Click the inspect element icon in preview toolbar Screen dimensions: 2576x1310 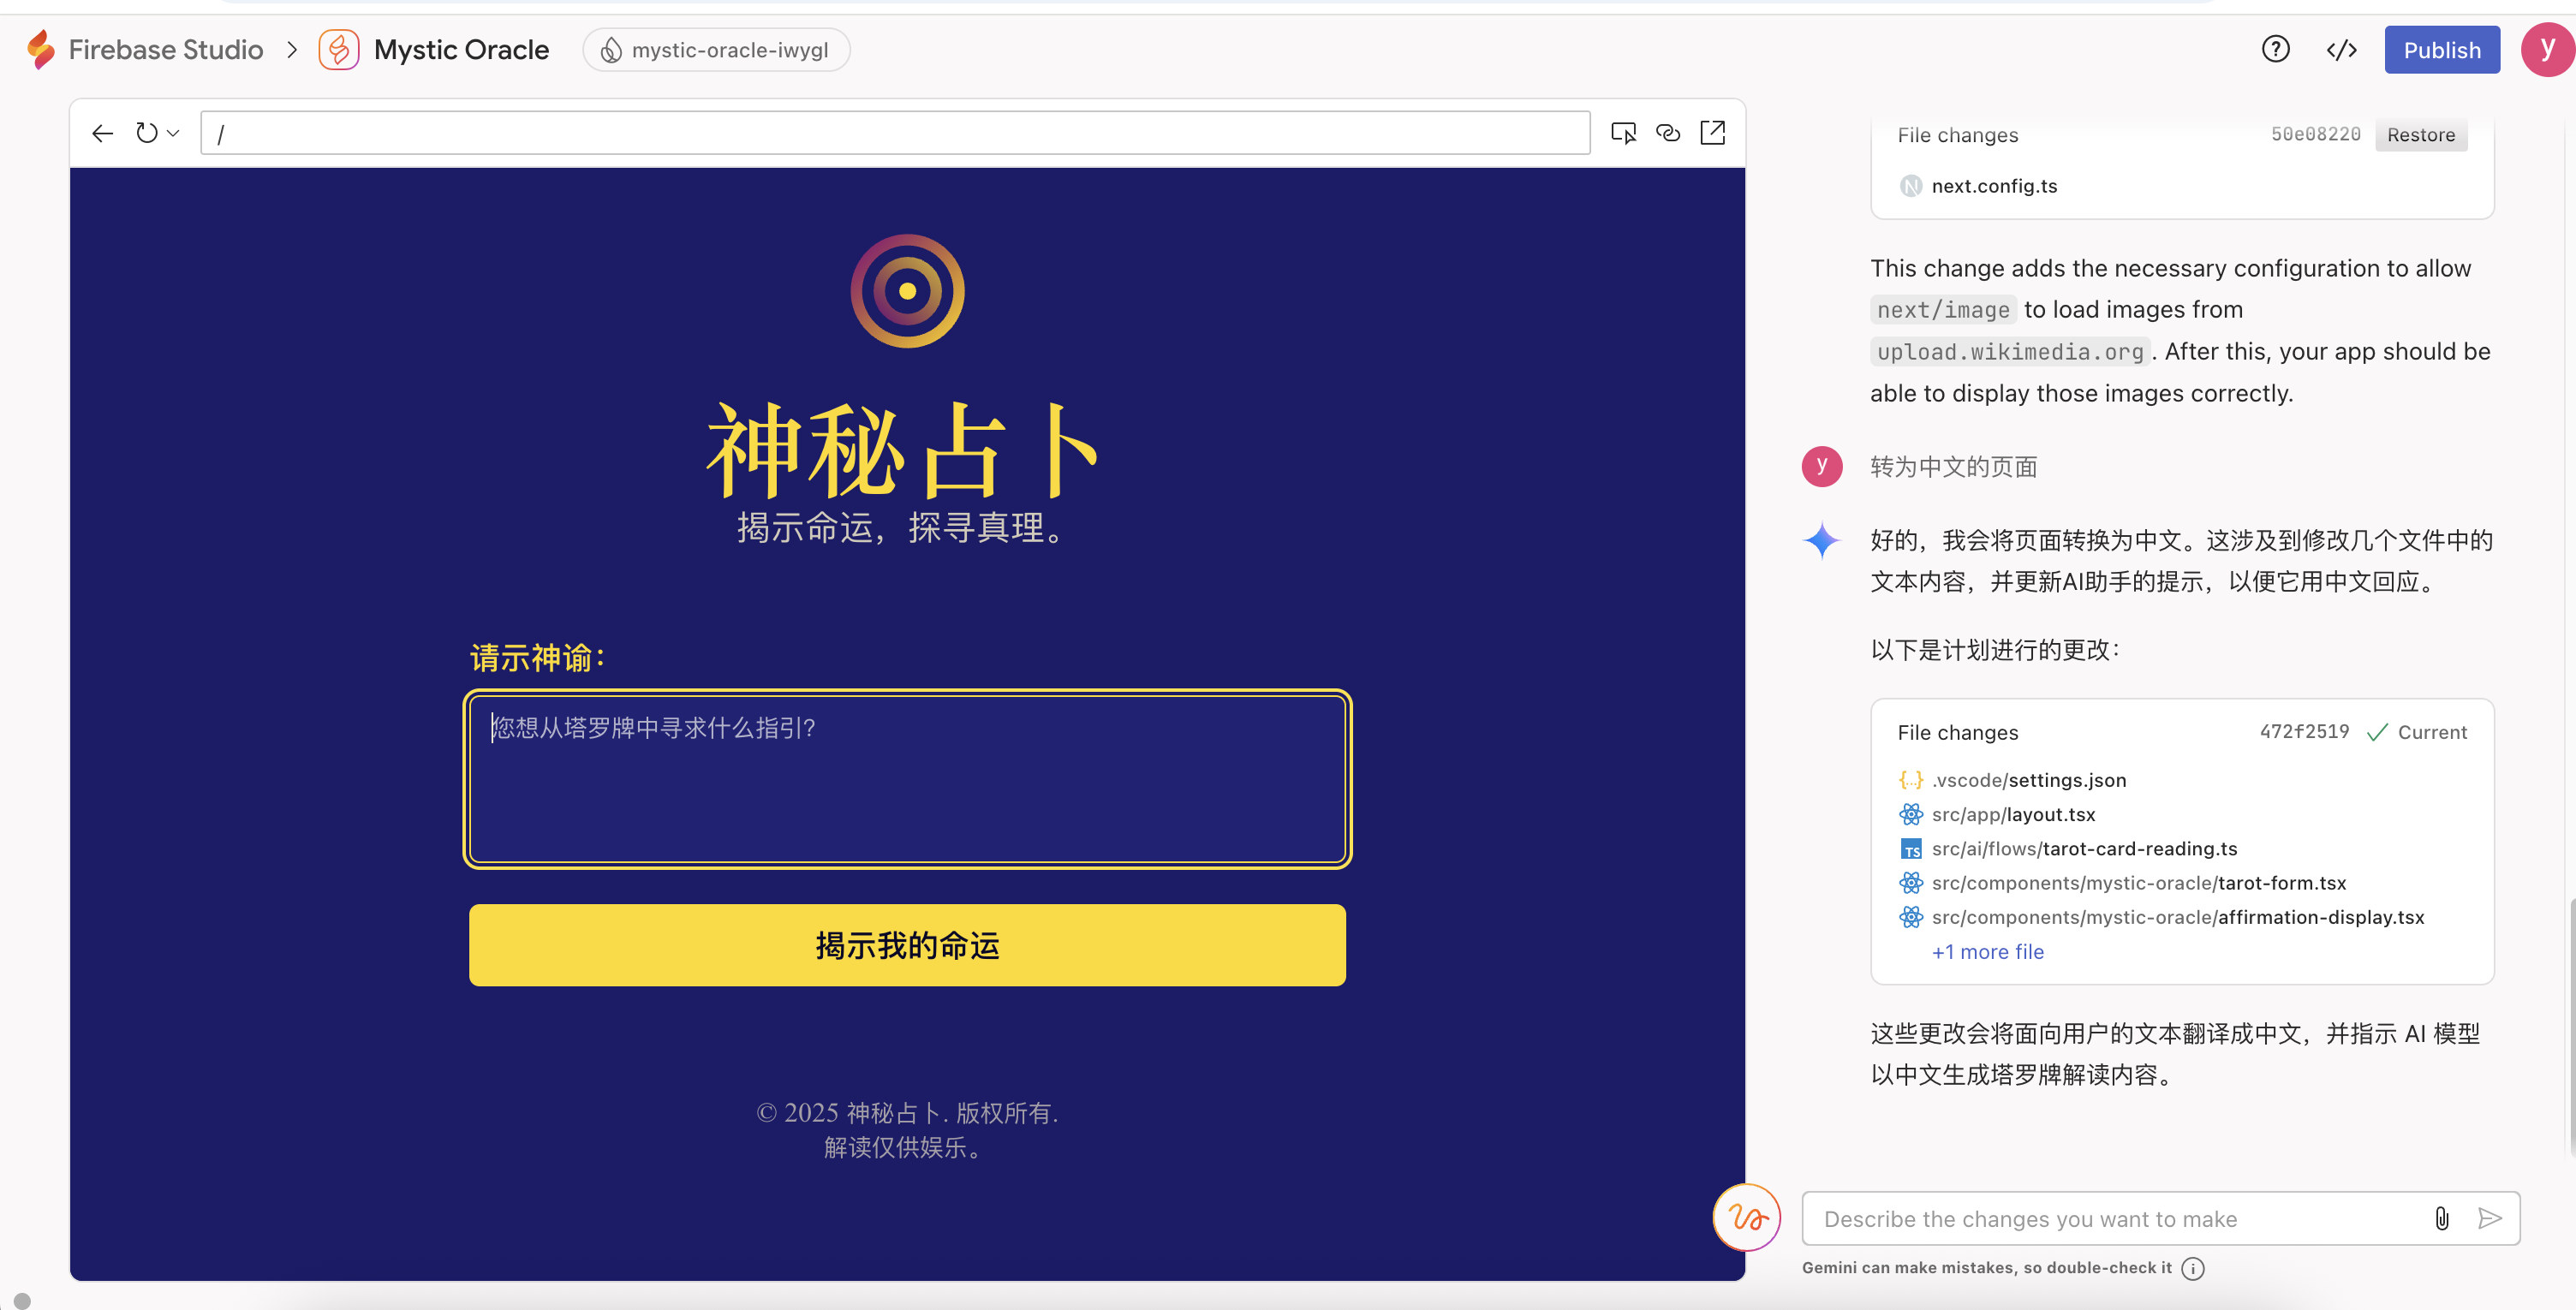[x=1624, y=132]
